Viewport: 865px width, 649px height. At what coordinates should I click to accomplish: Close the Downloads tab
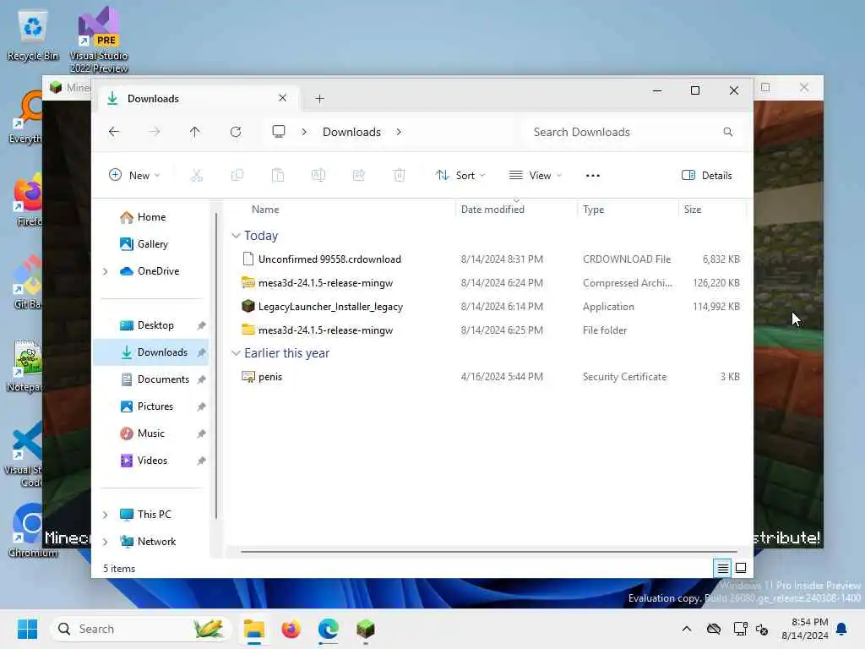282,98
